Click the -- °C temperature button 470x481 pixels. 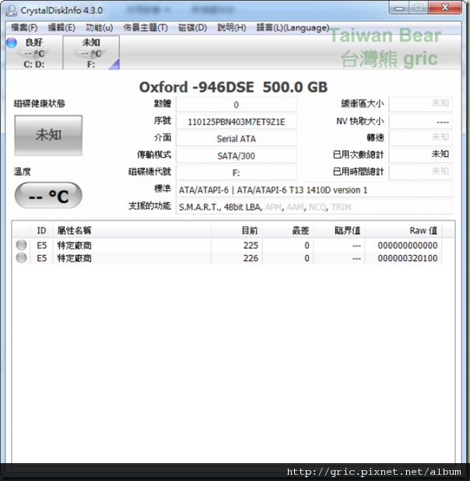48,196
